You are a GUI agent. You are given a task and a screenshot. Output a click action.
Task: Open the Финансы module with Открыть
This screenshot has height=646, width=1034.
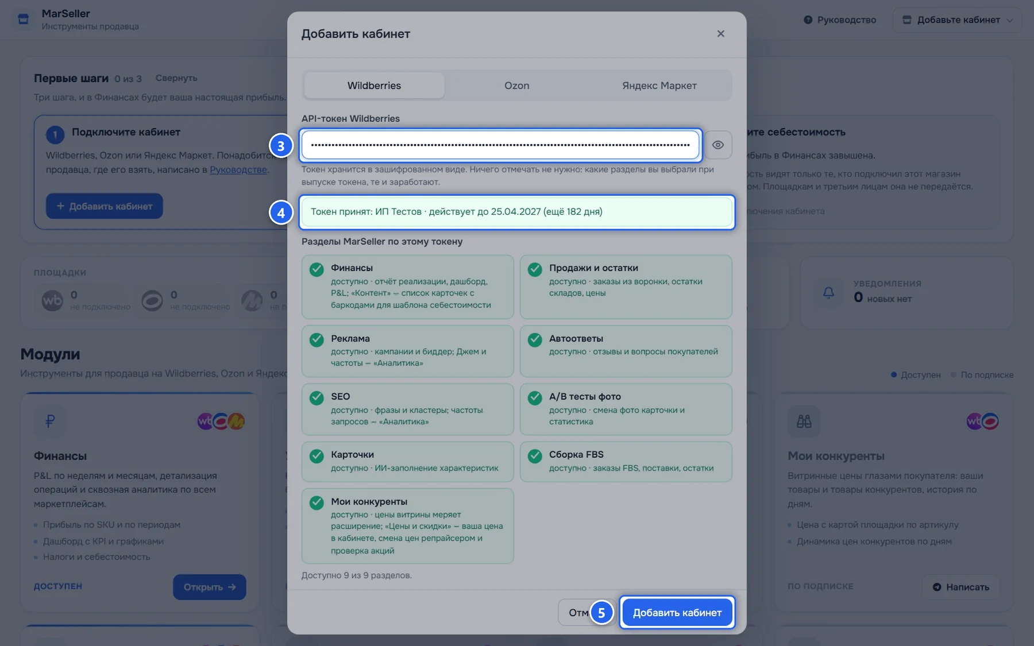coord(210,587)
